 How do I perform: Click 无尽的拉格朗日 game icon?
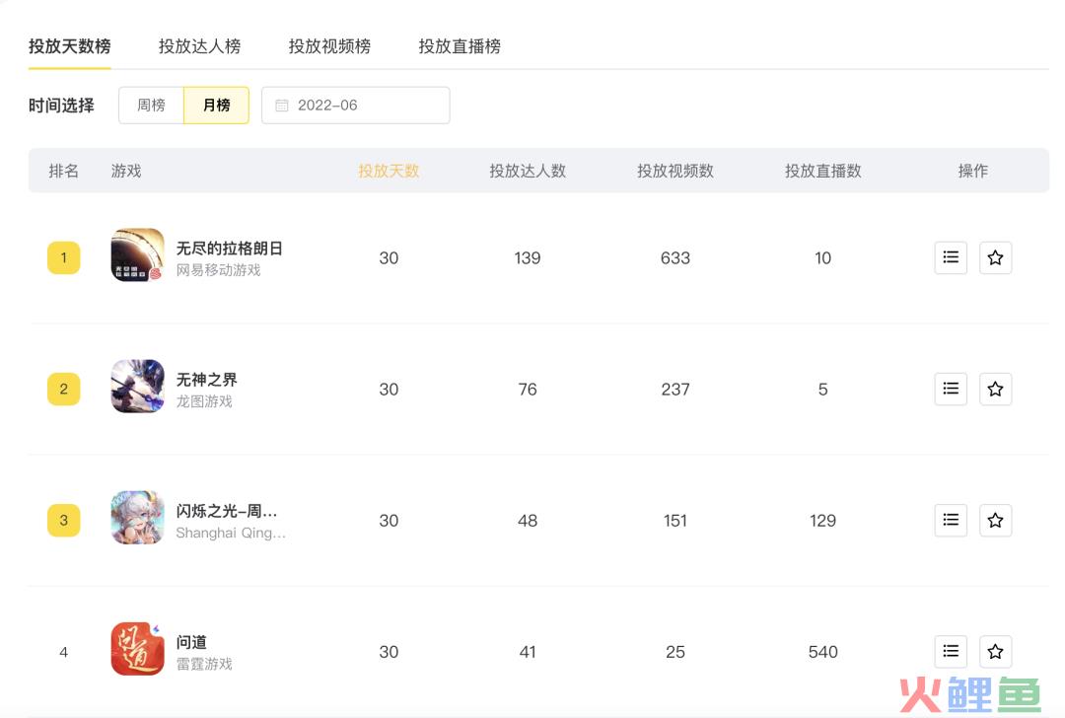(x=137, y=254)
